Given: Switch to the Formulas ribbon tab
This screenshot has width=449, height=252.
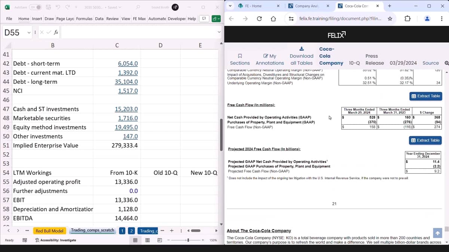Looking at the screenshot, I should point(84,19).
